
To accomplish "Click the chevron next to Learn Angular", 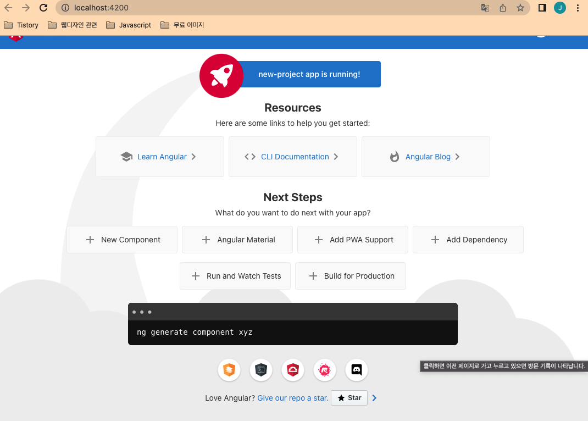I will tap(193, 157).
